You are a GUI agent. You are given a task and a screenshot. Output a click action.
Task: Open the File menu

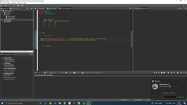[2, 3]
